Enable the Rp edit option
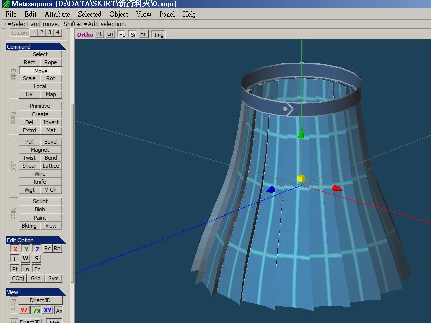Viewport: 431px width, 323px height. coord(57,249)
